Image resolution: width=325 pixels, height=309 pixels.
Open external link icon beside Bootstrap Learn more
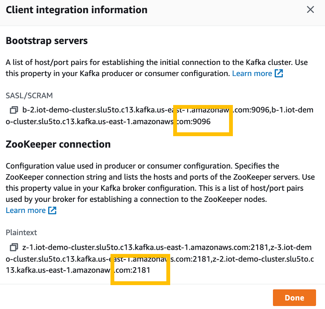point(279,73)
